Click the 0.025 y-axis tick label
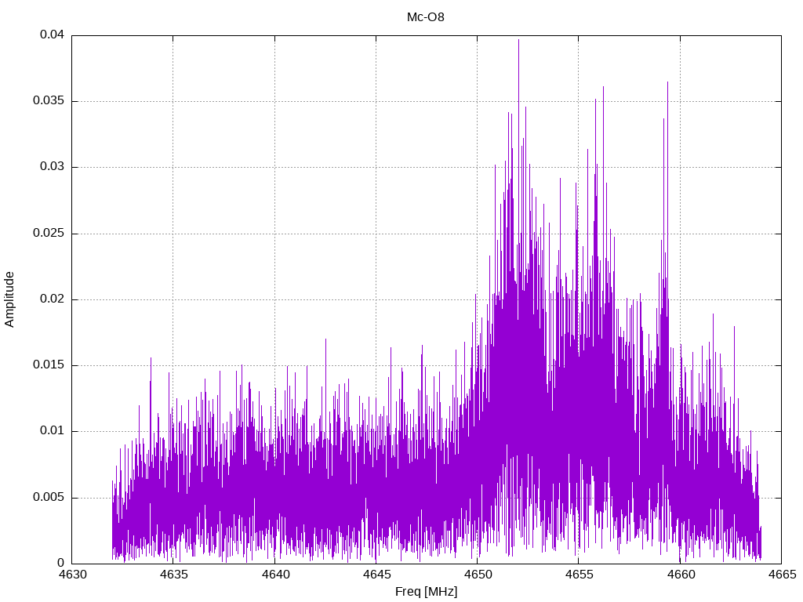 tap(49, 234)
